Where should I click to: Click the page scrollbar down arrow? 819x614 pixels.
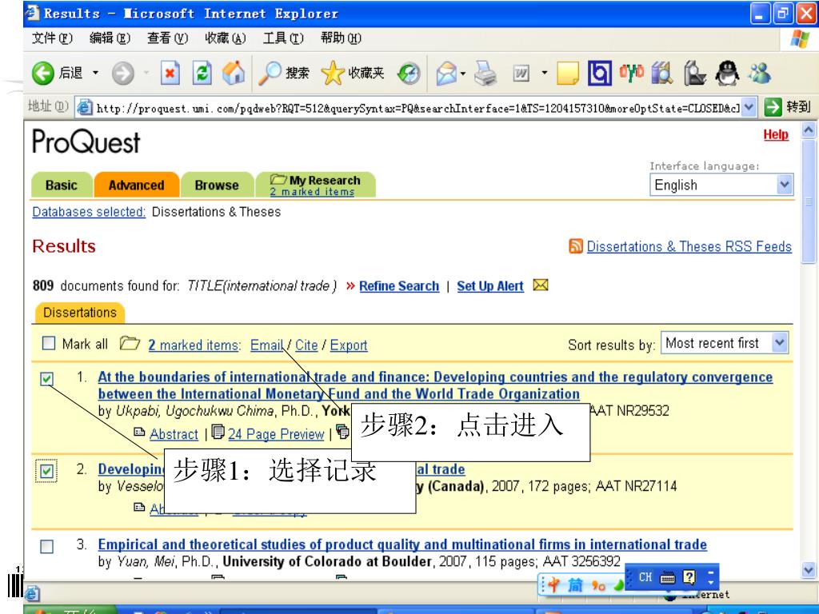tap(808, 570)
